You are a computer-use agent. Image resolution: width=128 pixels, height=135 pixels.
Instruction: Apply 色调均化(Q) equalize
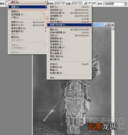pyautogui.click(x=56, y=67)
